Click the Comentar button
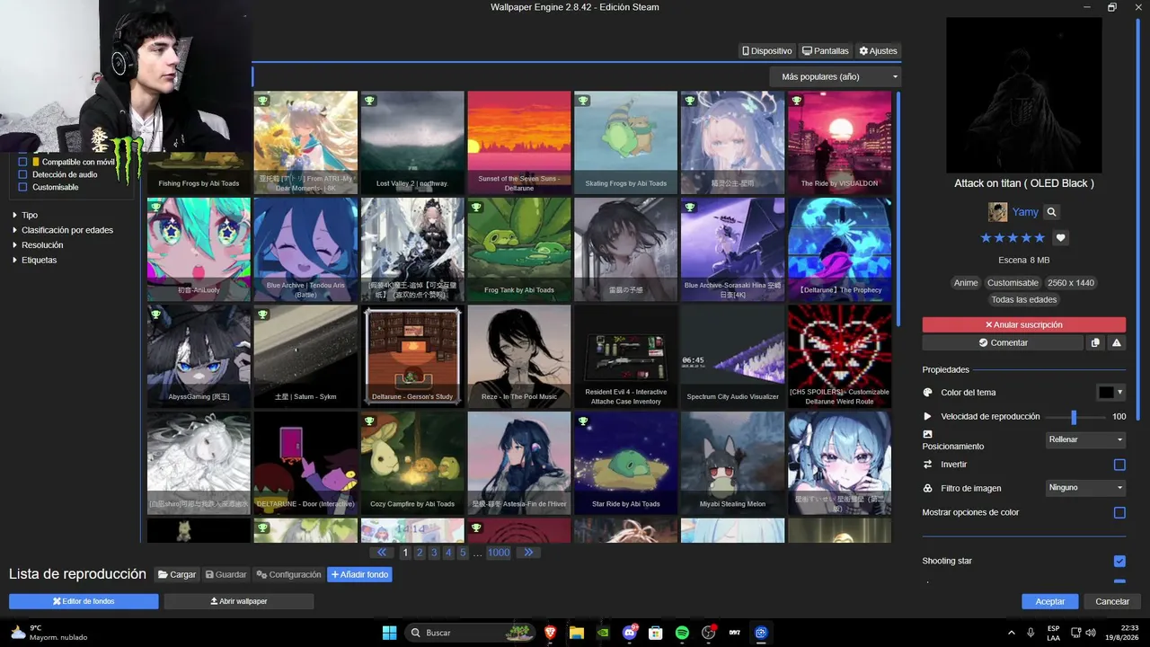 (x=1003, y=342)
